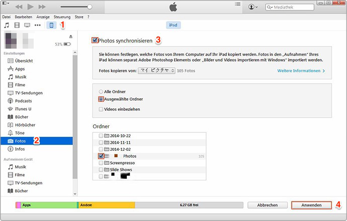Screen dimensions: 347x221
Task: Open Filme under Einstellungen
Action: point(37,85)
